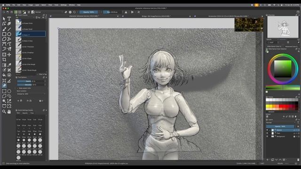Select the Paint layer row
This screenshot has width=301, height=169.
283,133
